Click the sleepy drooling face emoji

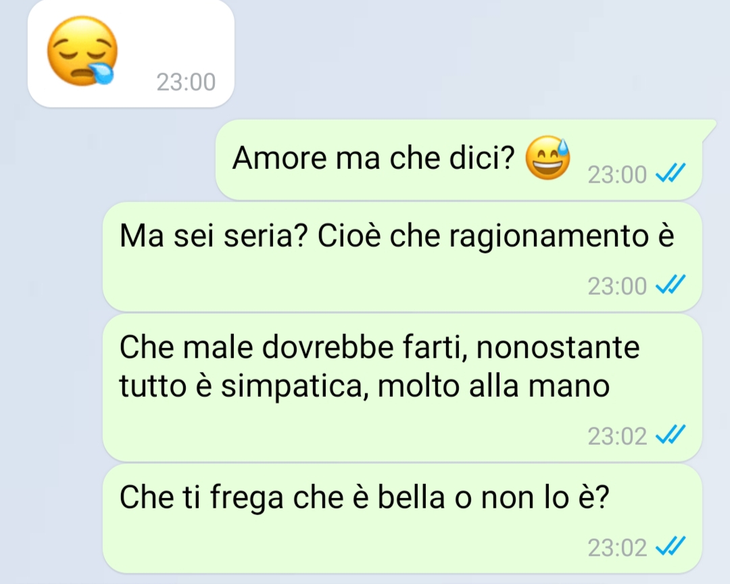pos(82,51)
